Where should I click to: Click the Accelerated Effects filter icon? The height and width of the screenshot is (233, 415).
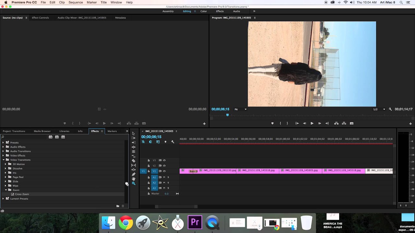click(51, 137)
